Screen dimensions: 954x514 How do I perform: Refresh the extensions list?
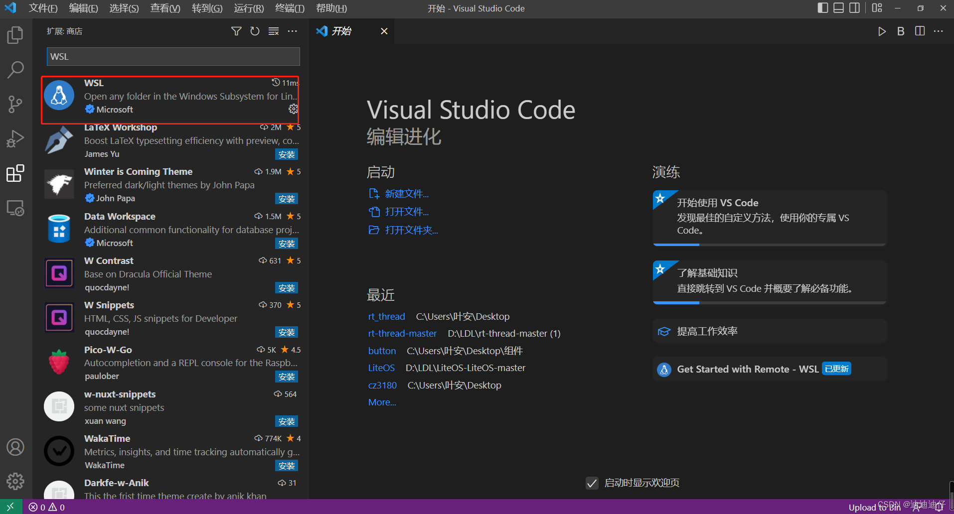coord(255,31)
